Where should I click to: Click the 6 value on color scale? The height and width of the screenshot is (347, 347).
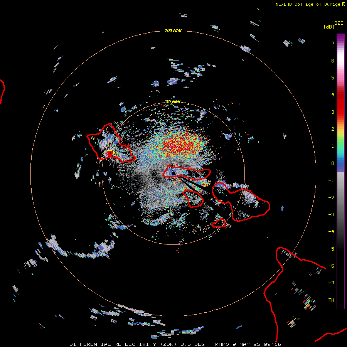[x=333, y=61]
